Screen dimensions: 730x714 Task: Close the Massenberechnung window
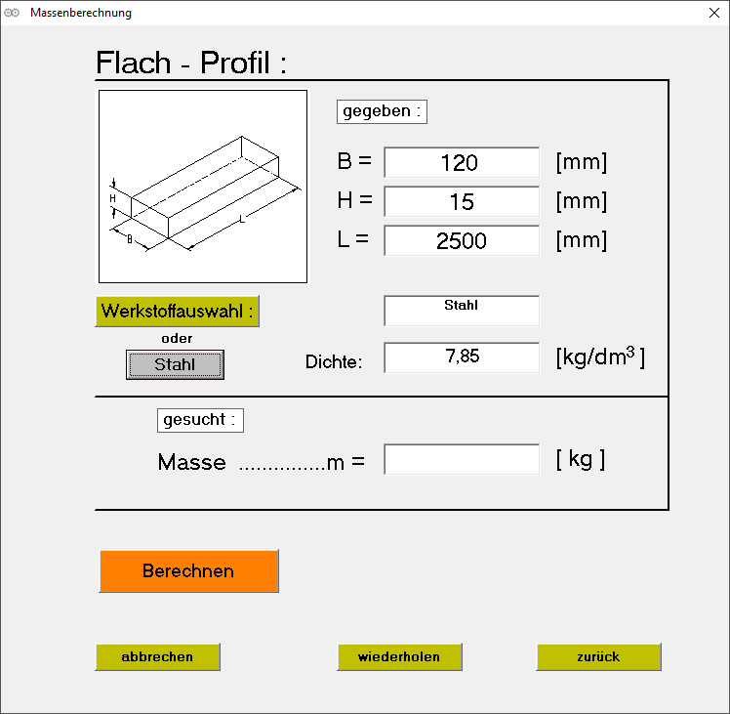(x=713, y=13)
